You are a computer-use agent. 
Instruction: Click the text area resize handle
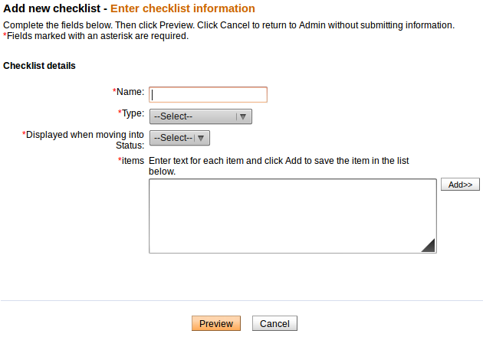pos(429,245)
